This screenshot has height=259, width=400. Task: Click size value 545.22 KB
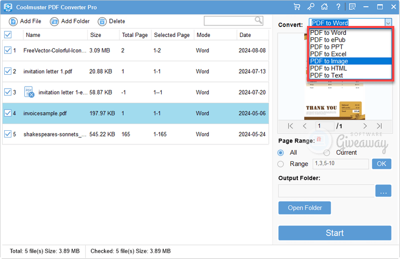click(102, 134)
